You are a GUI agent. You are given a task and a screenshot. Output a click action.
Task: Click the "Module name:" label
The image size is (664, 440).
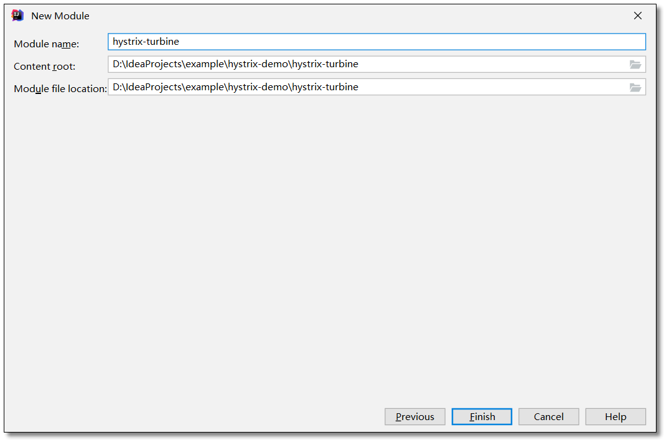(x=46, y=44)
